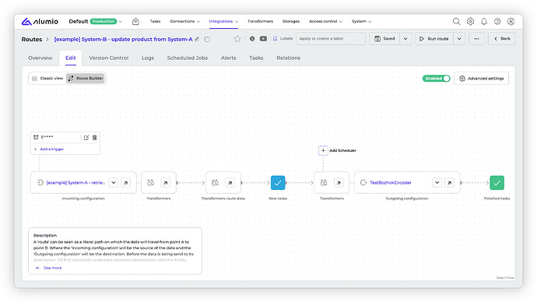Expand the incoming configuration selector chevron

[x=114, y=182]
